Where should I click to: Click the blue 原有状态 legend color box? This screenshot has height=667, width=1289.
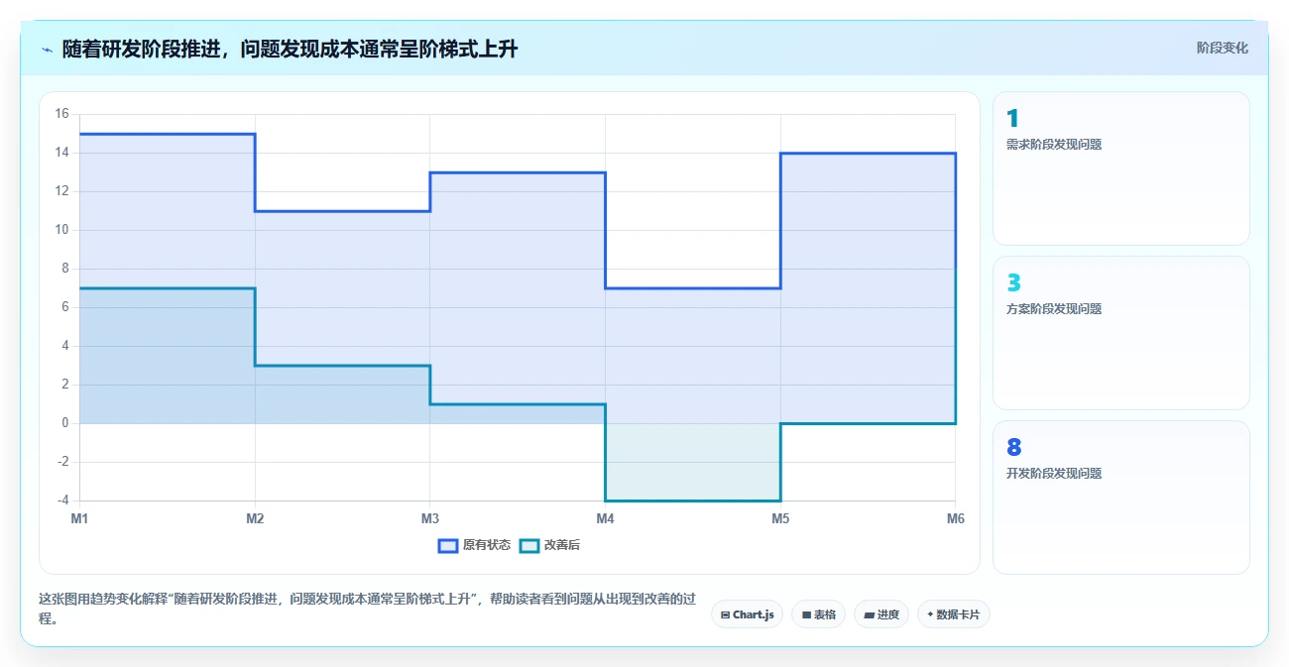[447, 545]
